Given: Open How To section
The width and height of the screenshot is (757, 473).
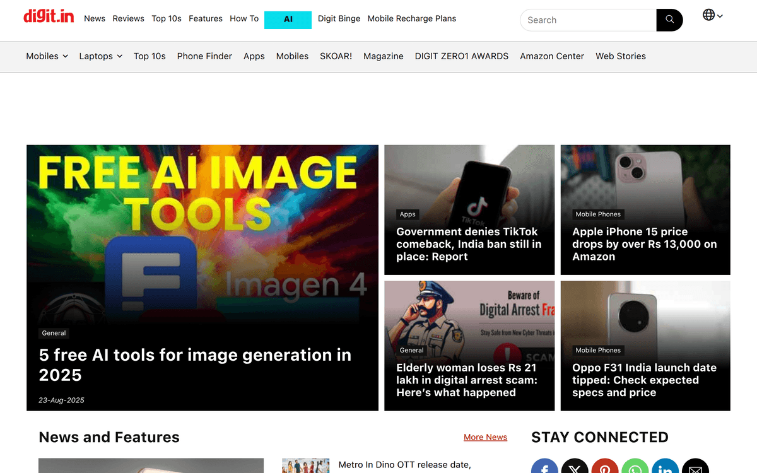Looking at the screenshot, I should (244, 18).
